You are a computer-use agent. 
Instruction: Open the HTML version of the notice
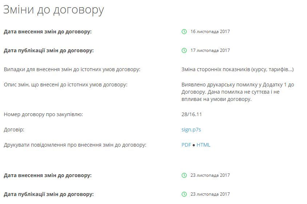[203, 145]
